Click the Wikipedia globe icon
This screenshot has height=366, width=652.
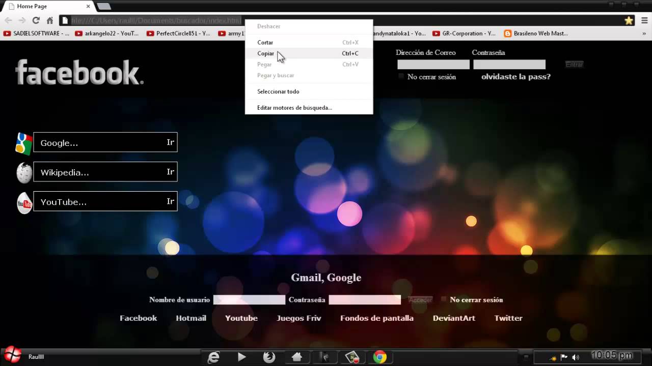pos(24,173)
